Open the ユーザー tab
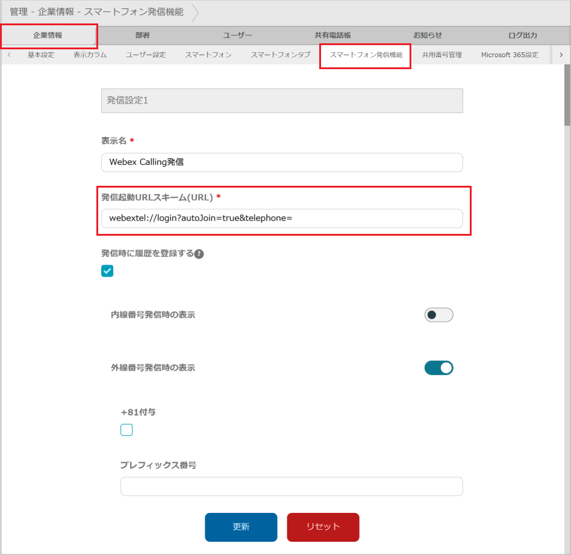 pos(237,35)
